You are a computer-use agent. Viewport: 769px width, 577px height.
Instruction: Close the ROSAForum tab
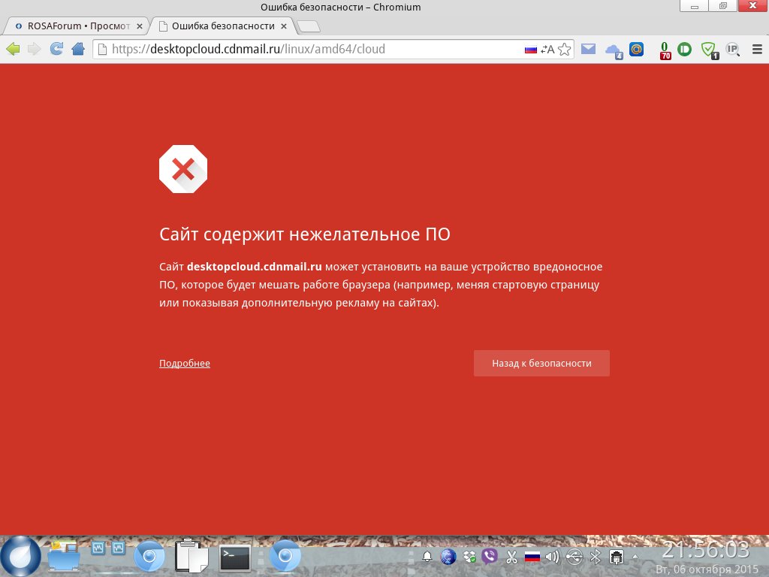pos(140,26)
